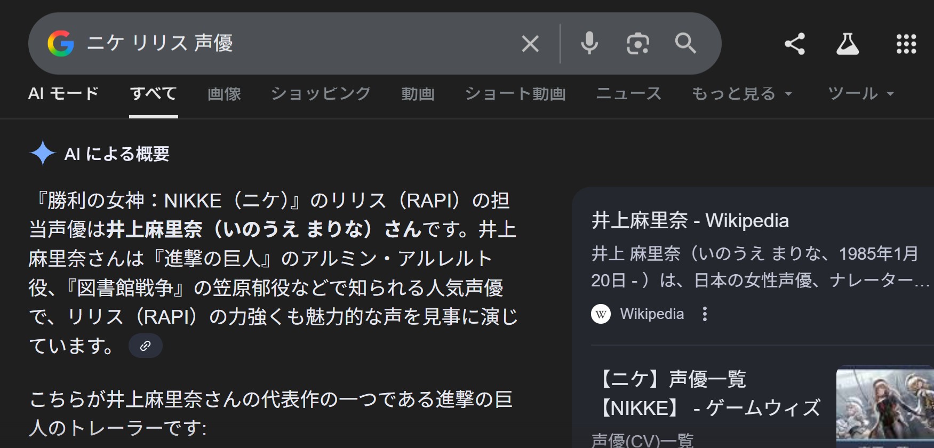Start voice search with microphone icon
934x448 pixels.
coord(589,43)
